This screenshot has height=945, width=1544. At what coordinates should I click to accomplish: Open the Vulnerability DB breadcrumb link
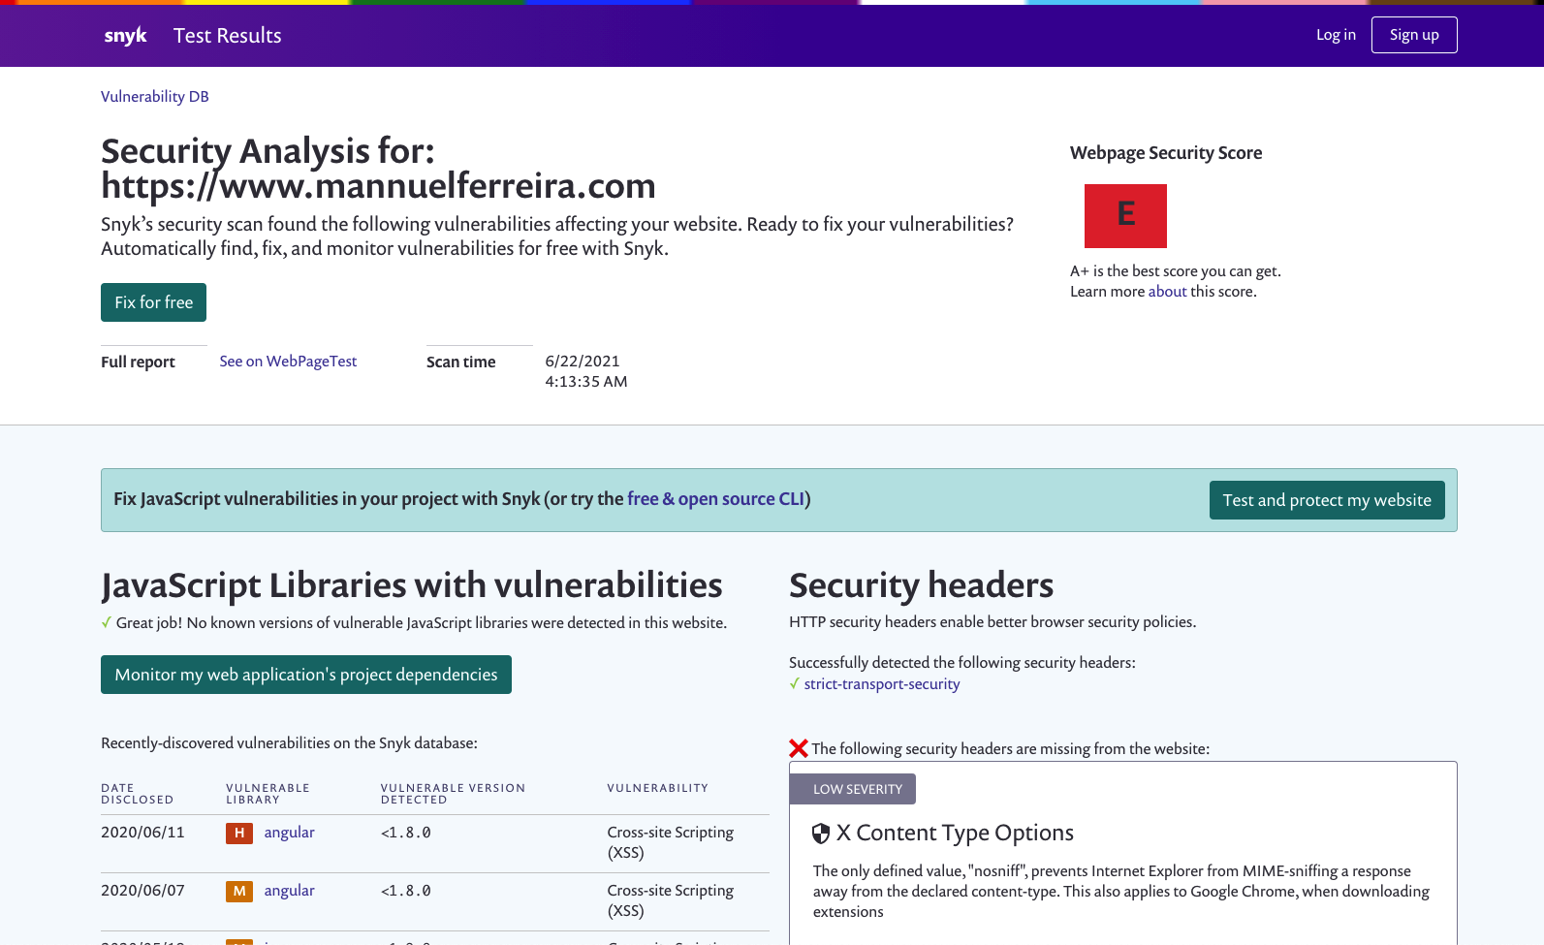(155, 97)
